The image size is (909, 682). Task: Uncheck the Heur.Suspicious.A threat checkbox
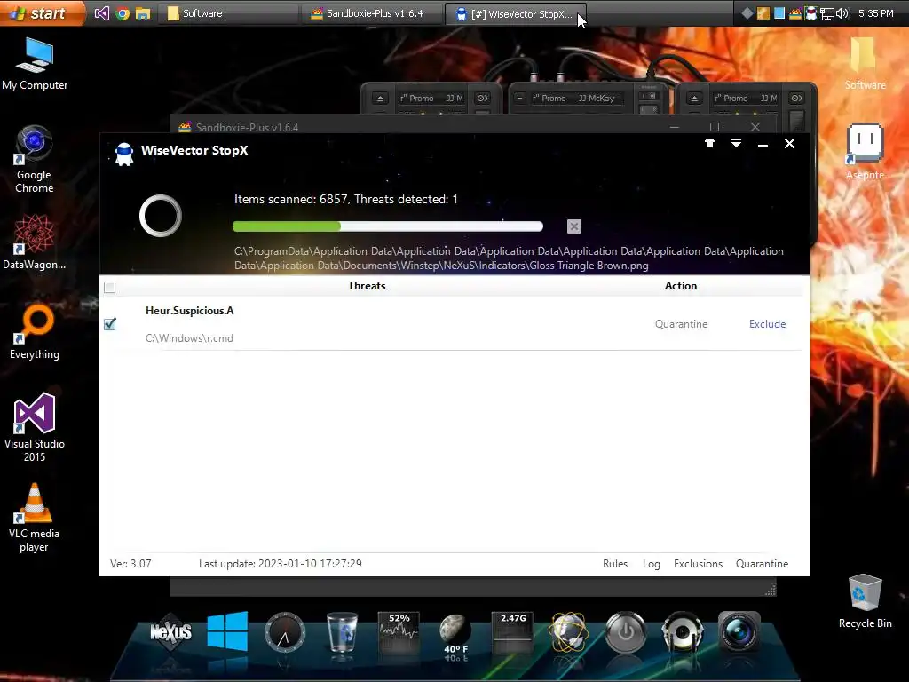point(109,323)
